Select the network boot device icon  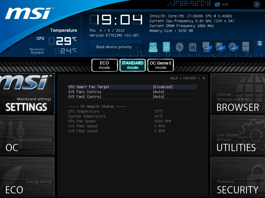tap(193, 47)
